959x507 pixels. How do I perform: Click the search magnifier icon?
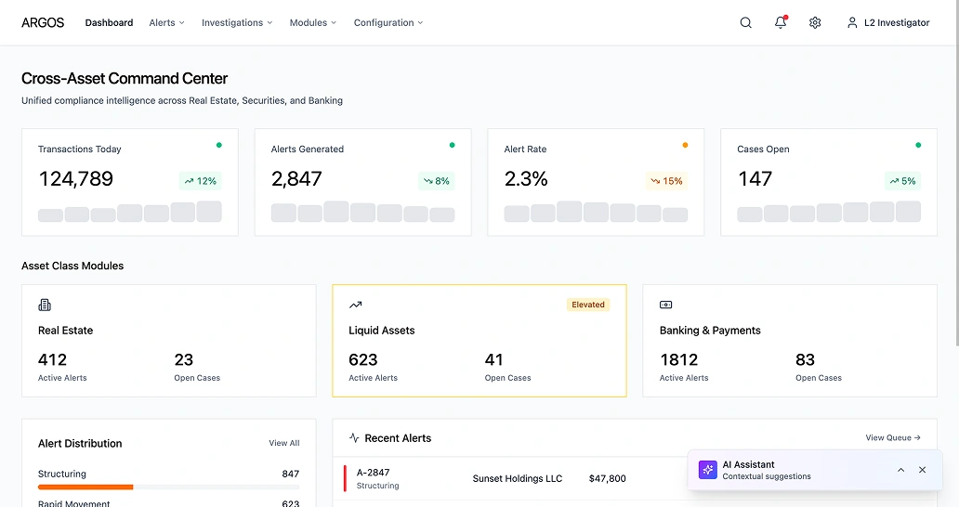[745, 23]
